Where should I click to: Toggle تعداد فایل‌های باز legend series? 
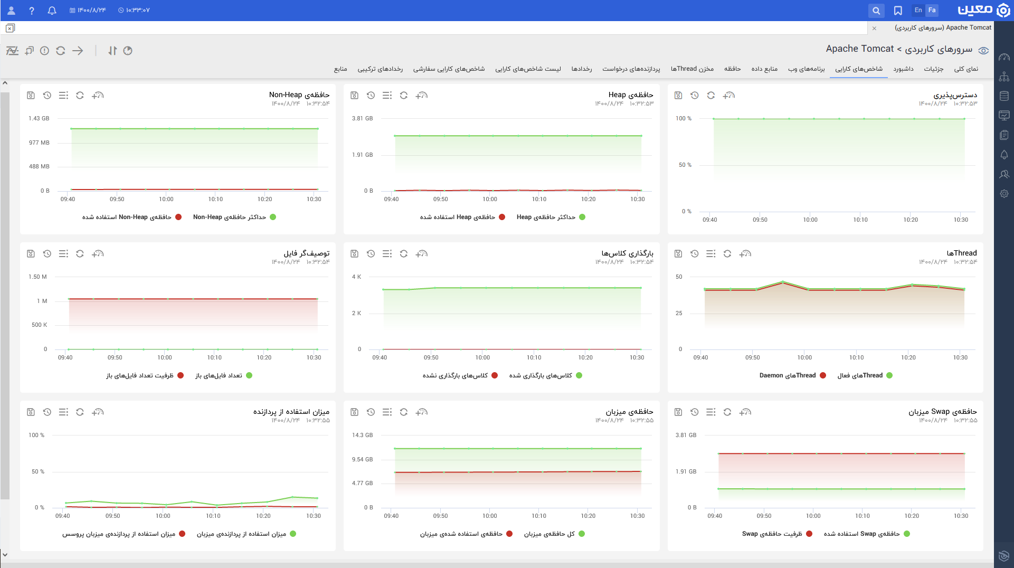[x=224, y=375]
